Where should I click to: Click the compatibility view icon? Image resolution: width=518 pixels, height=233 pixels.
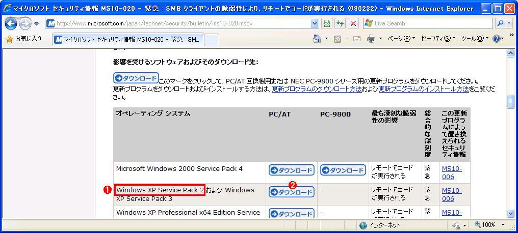coord(327,23)
